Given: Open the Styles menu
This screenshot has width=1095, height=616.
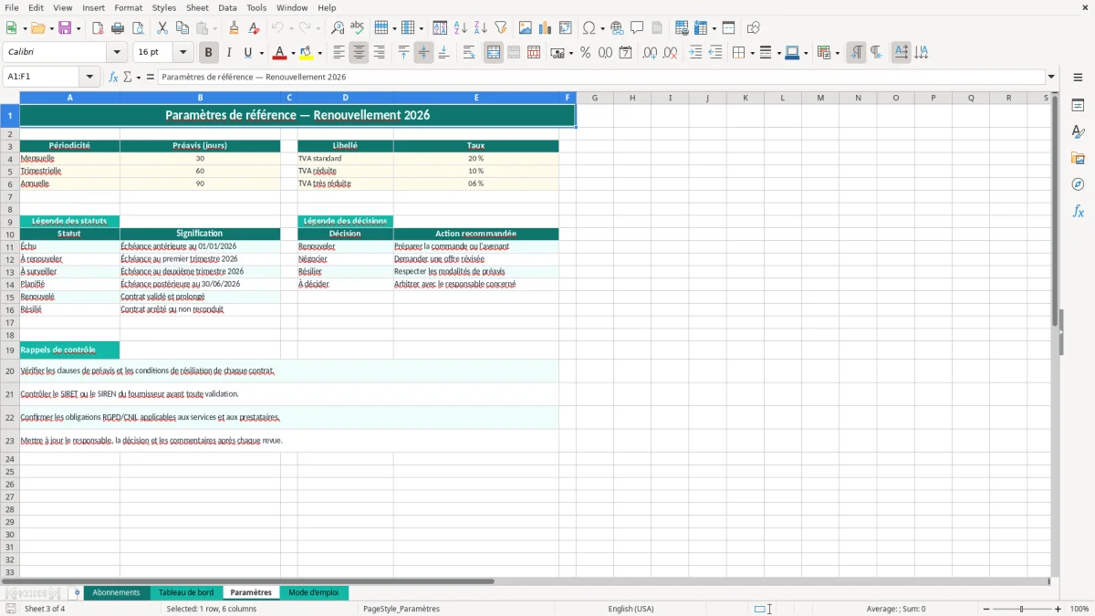Looking at the screenshot, I should point(164,7).
